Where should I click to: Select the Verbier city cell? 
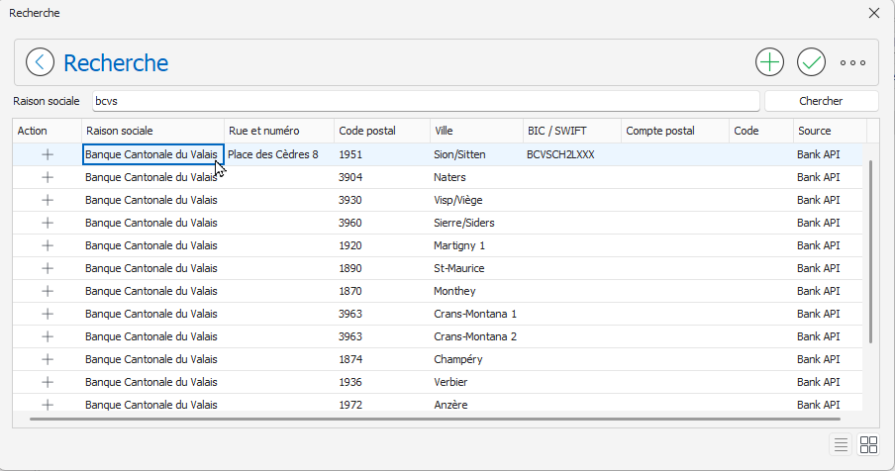click(476, 383)
